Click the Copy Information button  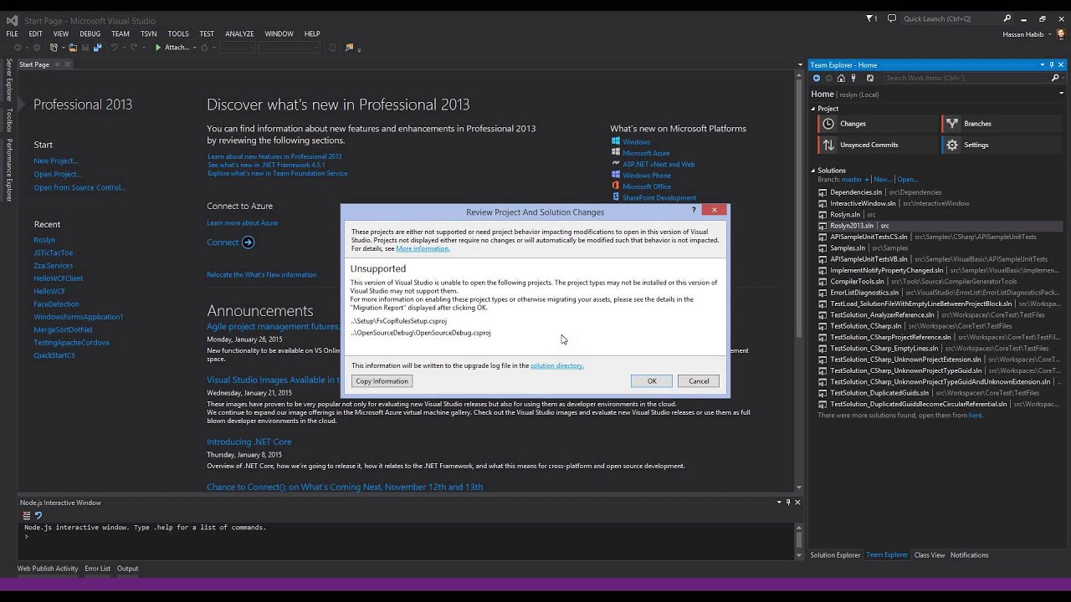(382, 381)
